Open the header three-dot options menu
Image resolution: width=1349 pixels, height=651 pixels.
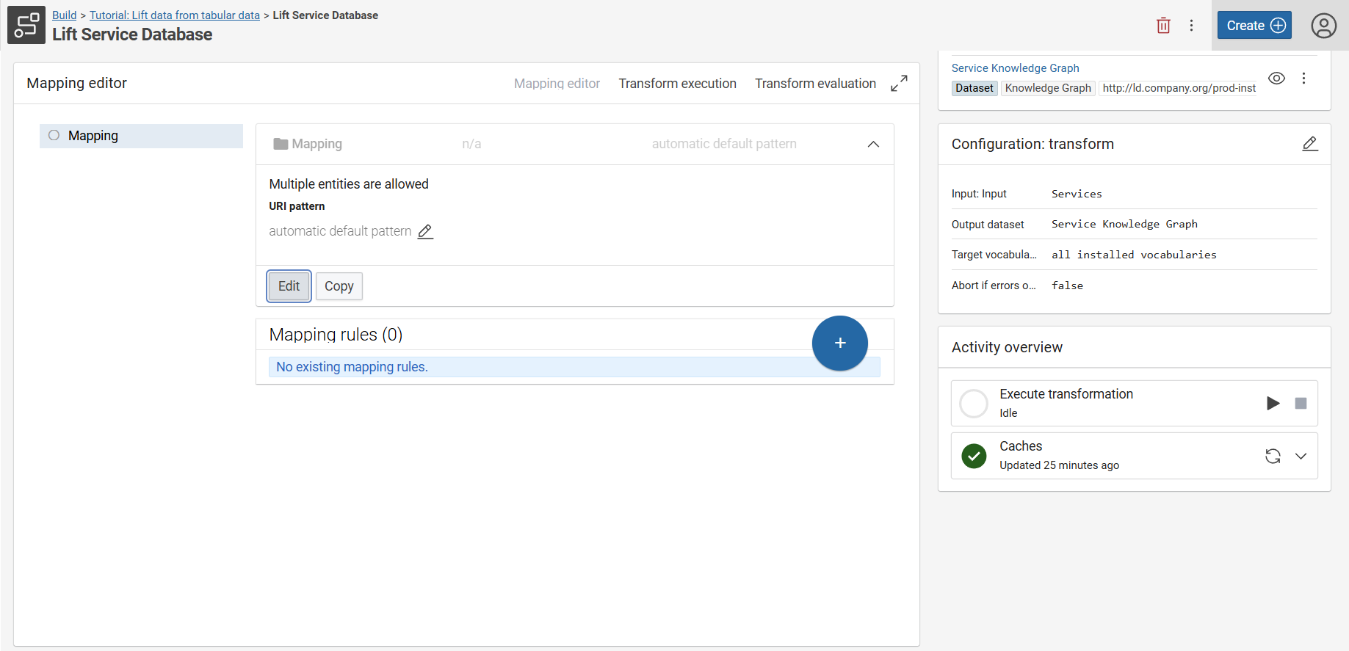tap(1191, 26)
